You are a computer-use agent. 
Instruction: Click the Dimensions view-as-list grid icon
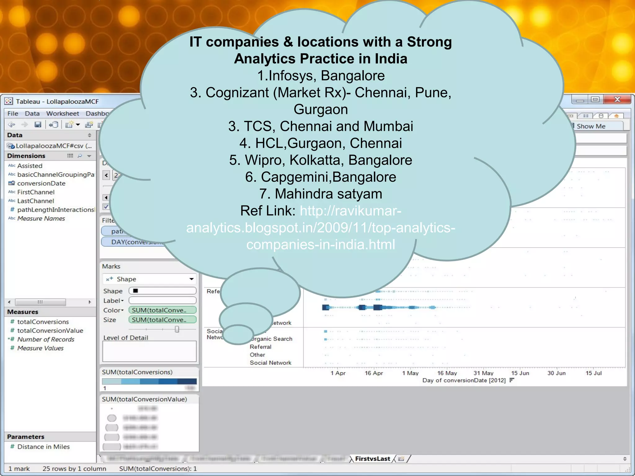click(70, 156)
